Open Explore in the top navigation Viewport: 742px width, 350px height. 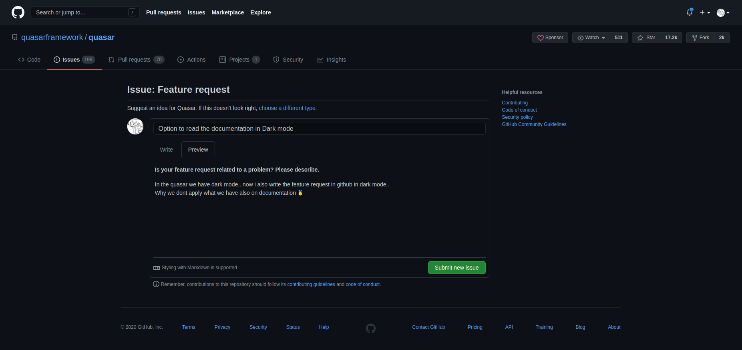tap(261, 12)
